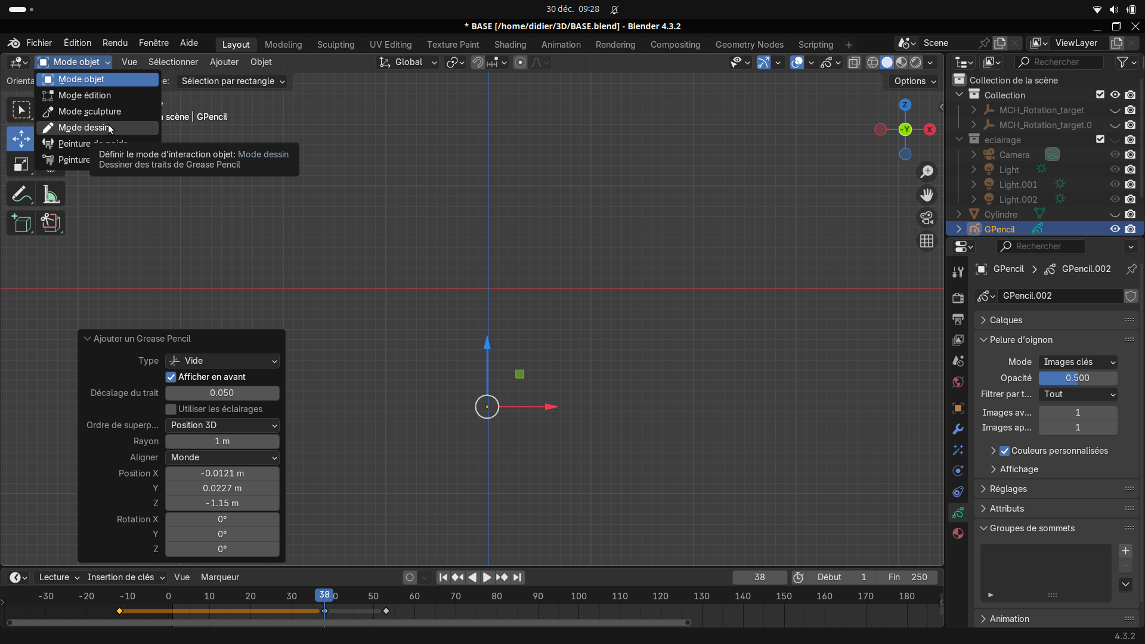Expand Cylindre item in outliner
The width and height of the screenshot is (1145, 644).
click(x=959, y=214)
